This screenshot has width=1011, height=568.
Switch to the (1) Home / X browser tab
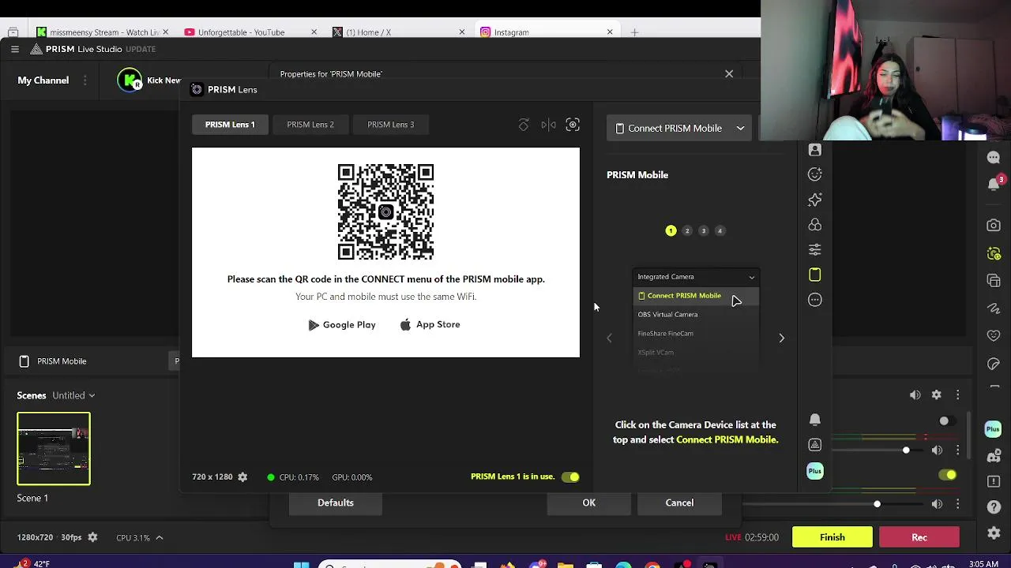pyautogui.click(x=398, y=32)
